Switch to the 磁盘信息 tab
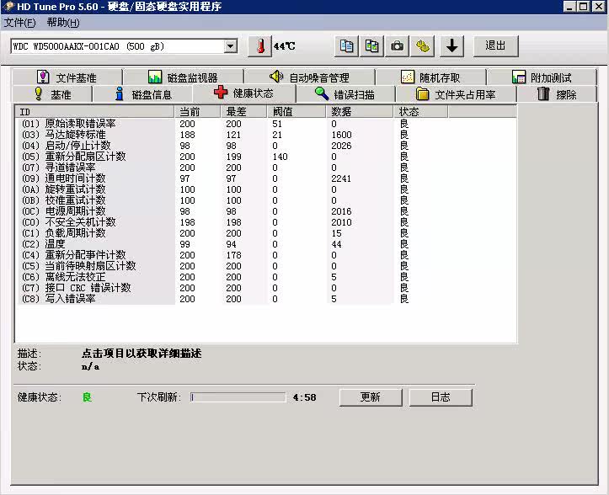Viewport: 609px width, 495px height. 143,94
